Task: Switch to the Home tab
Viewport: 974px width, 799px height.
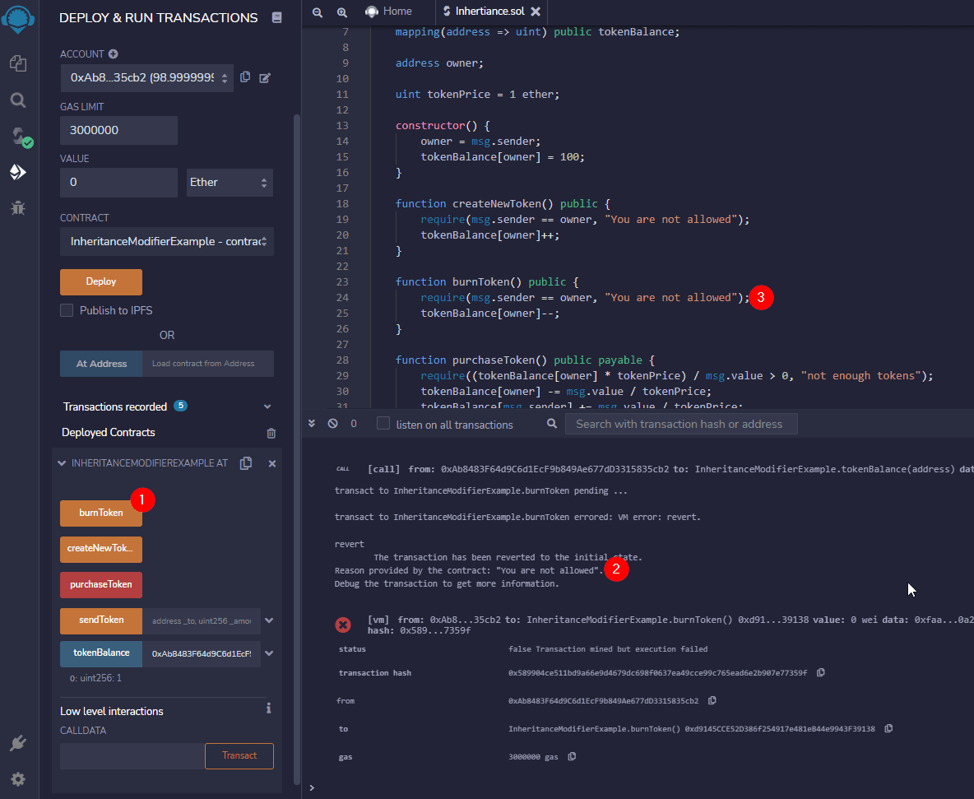Action: tap(389, 12)
